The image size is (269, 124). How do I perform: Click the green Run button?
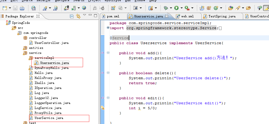point(176,8)
